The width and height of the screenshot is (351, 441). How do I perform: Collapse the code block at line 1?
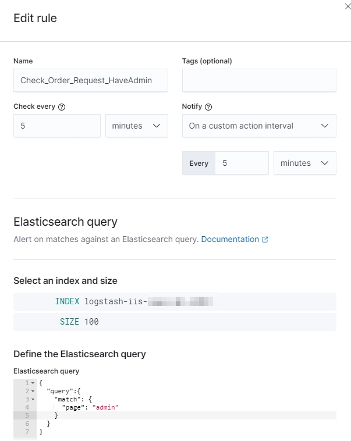point(33,383)
